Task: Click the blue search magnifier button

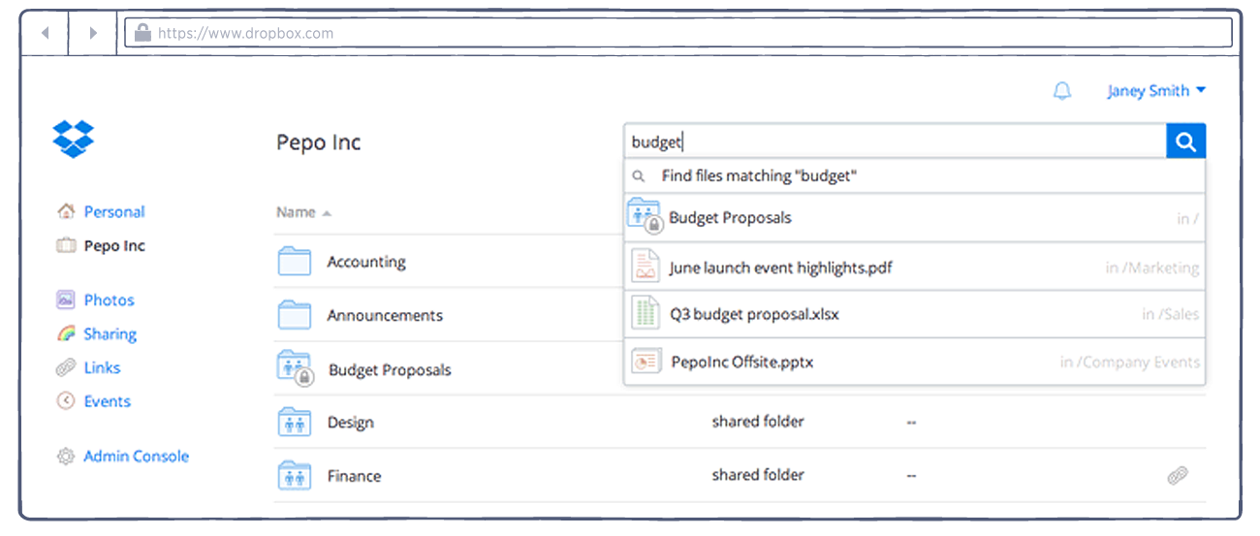Action: (1185, 142)
